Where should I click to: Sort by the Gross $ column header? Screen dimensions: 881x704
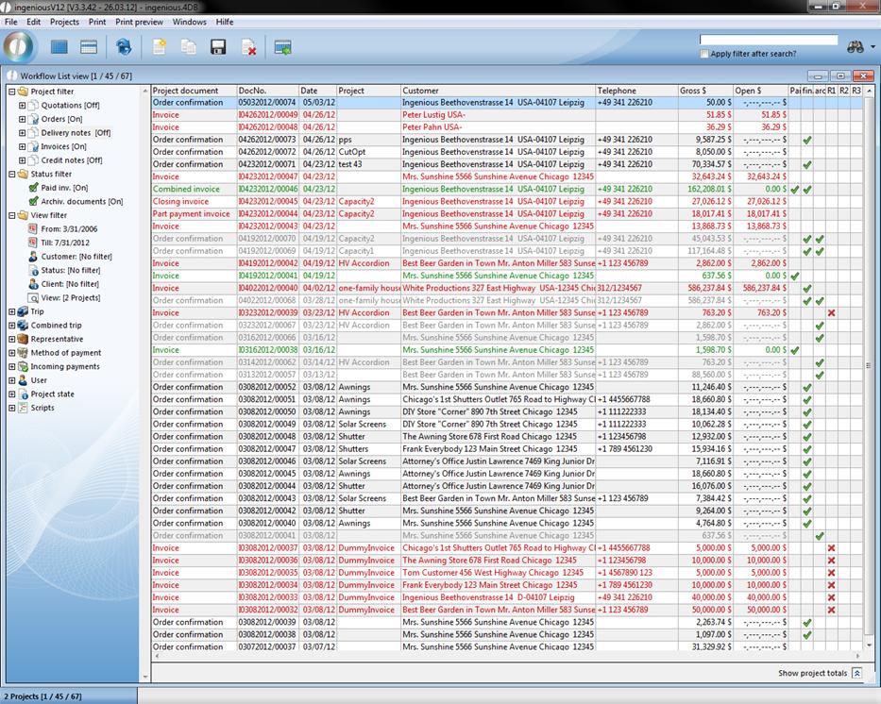pos(704,91)
